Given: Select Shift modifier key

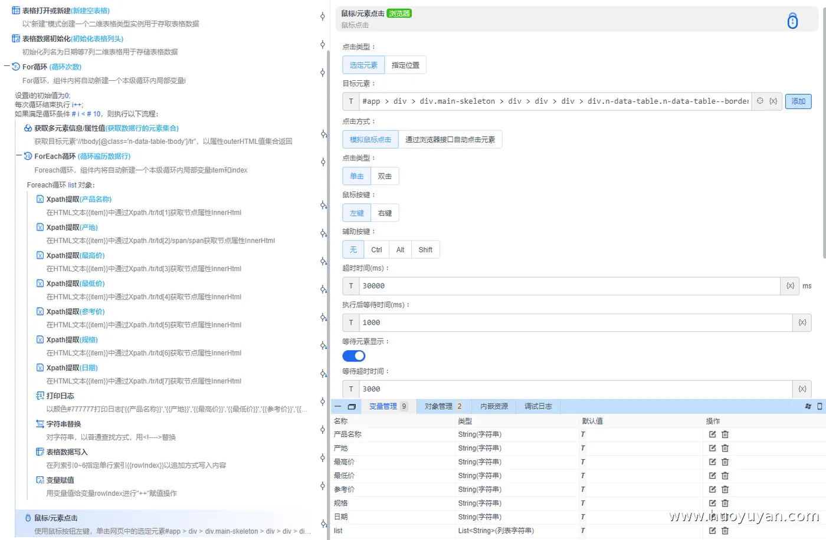Looking at the screenshot, I should pos(425,249).
